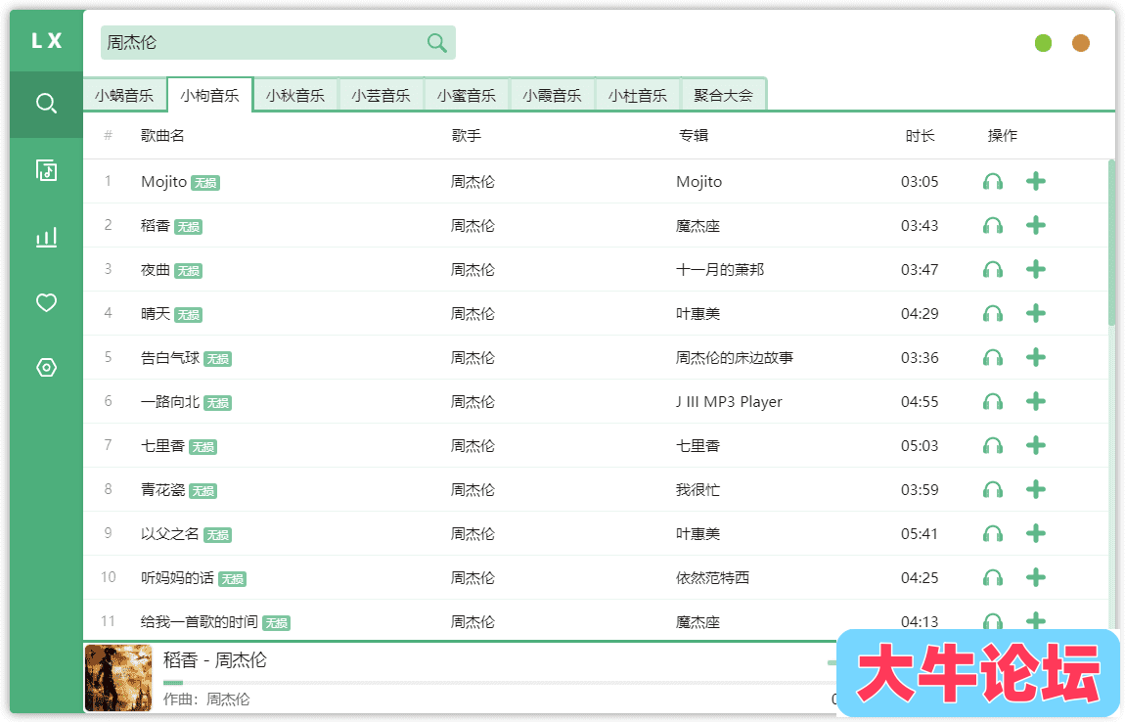Switch to the 小枸音乐 tab
1125x722 pixels.
click(209, 95)
